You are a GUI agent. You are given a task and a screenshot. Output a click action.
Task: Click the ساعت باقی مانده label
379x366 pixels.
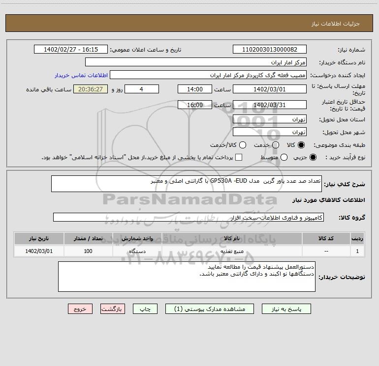click(49, 89)
